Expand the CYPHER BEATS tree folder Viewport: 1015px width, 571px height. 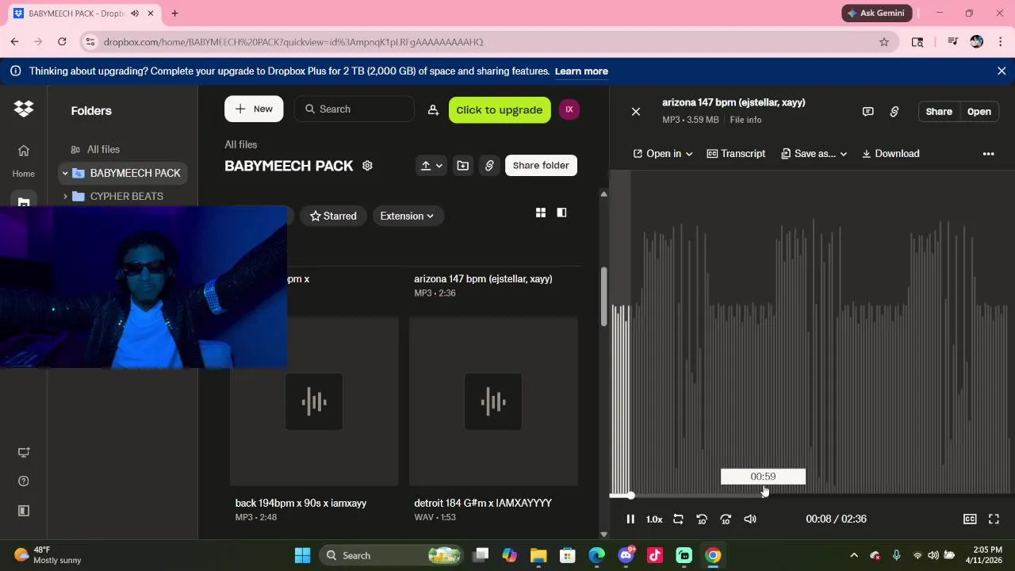[x=65, y=197]
